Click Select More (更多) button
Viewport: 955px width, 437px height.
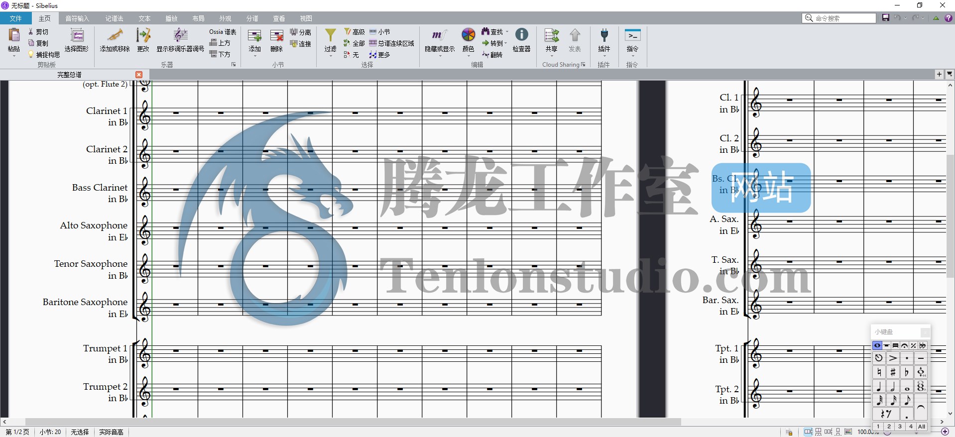[x=379, y=55]
